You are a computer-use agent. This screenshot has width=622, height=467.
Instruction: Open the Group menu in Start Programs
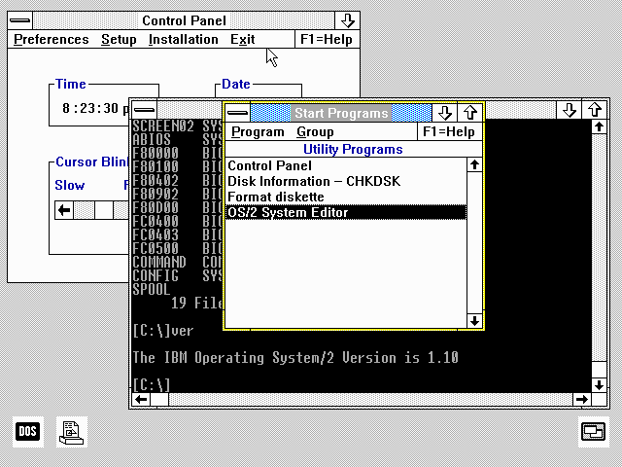pyautogui.click(x=315, y=132)
